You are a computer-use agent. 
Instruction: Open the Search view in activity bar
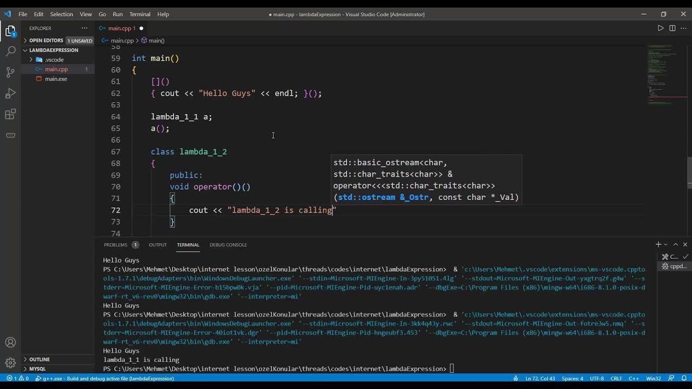10,51
